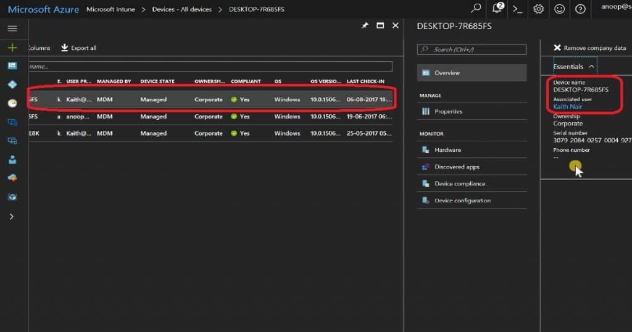Viewport: 632px width, 332px height.
Task: Click Discovered apps icon
Action: pos(426,167)
